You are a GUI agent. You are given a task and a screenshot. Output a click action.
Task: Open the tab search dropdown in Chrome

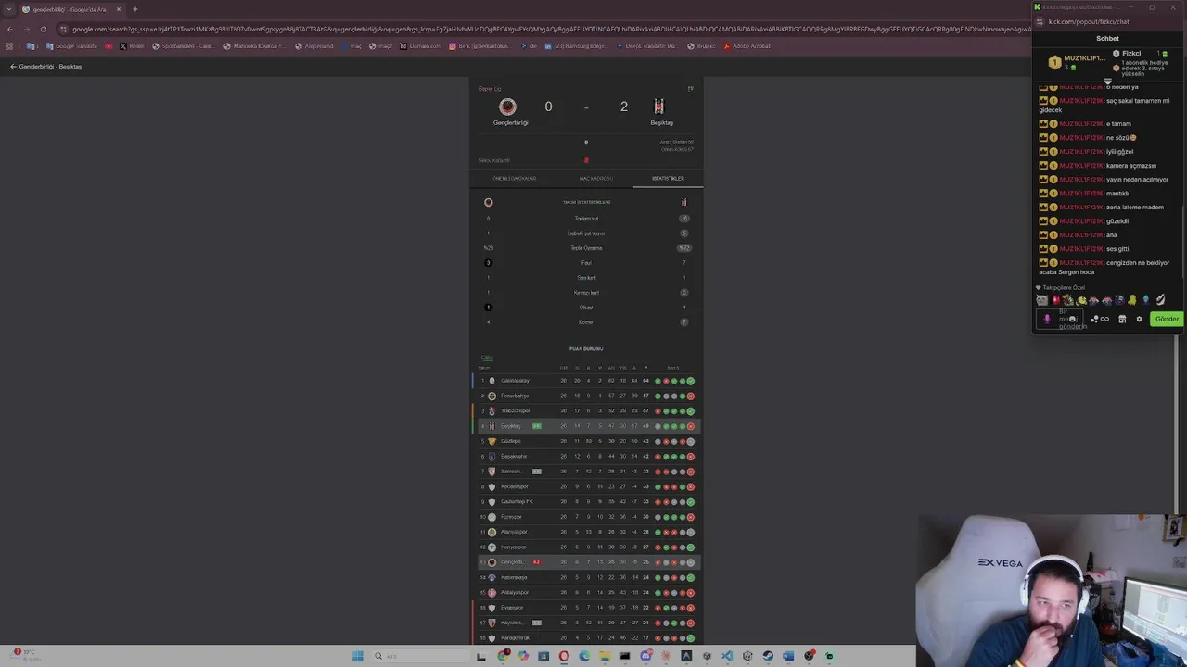(9, 9)
